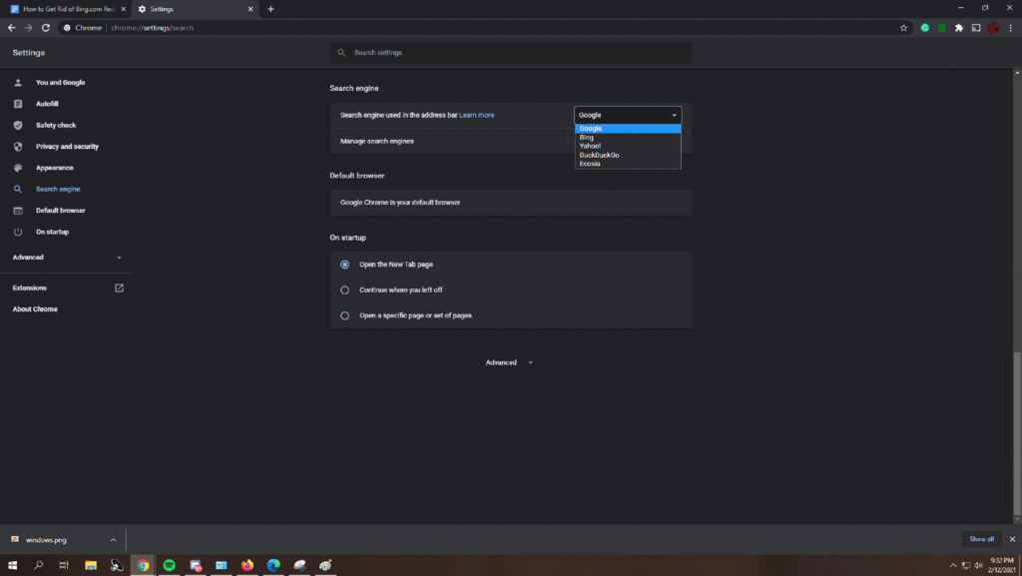This screenshot has width=1022, height=576.
Task: Open Autofill settings
Action: [47, 104]
